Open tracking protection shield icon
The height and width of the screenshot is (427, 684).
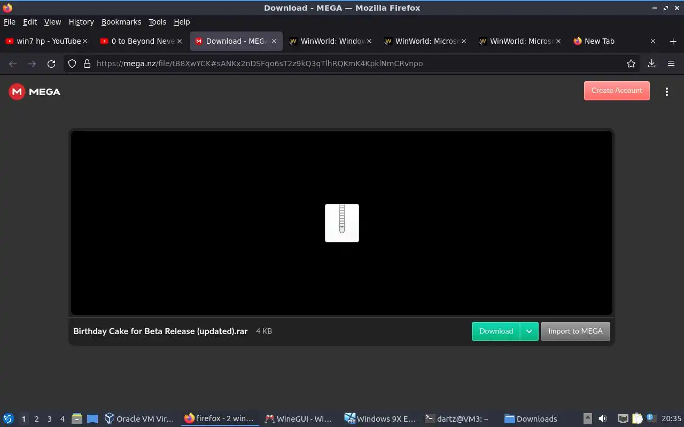(72, 64)
